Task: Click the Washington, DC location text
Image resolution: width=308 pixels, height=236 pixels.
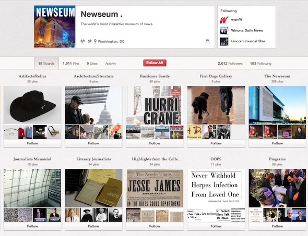Action: (x=111, y=41)
